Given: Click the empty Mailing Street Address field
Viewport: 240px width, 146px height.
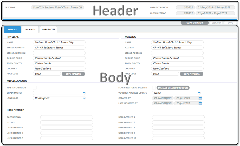Looking at the screenshot, I should coord(177,53).
